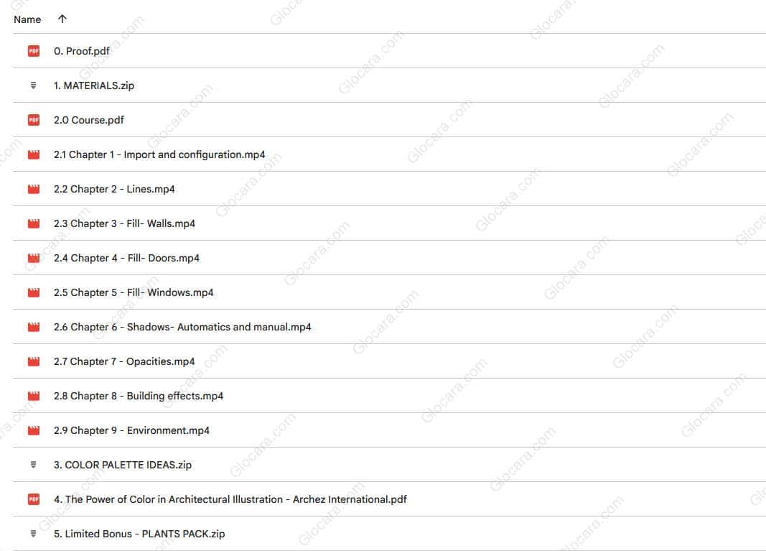
Task: Select 2.8 Chapter 8 - Building effects.mp4
Action: (x=389, y=396)
